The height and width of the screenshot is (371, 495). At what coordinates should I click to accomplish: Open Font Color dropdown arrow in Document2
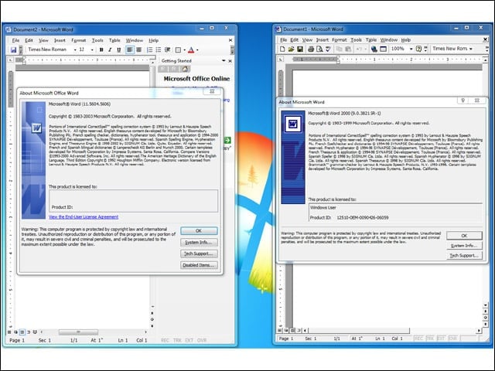pyautogui.click(x=198, y=49)
